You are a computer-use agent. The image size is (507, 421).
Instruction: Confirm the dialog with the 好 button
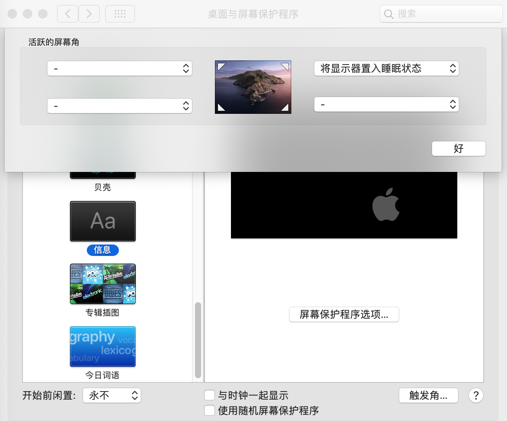click(x=459, y=149)
